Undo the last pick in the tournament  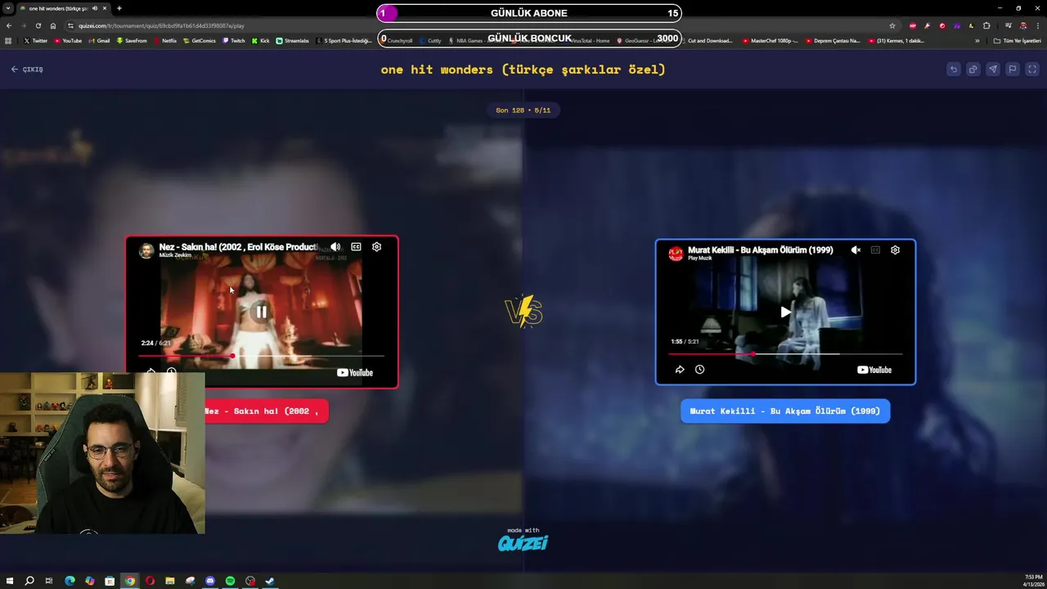click(x=953, y=70)
